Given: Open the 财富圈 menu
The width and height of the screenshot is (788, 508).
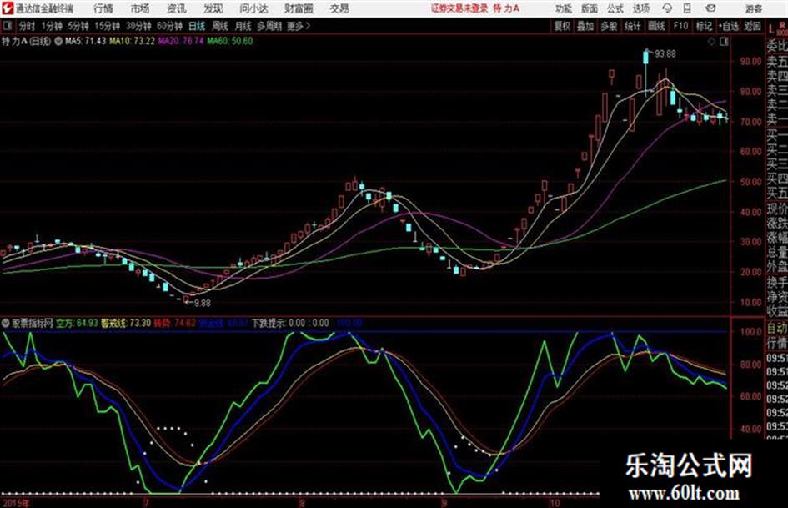Looking at the screenshot, I should pyautogui.click(x=299, y=8).
